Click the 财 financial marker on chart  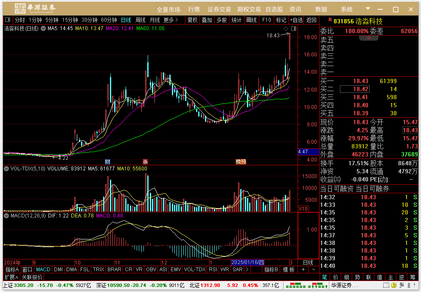[x=107, y=162]
